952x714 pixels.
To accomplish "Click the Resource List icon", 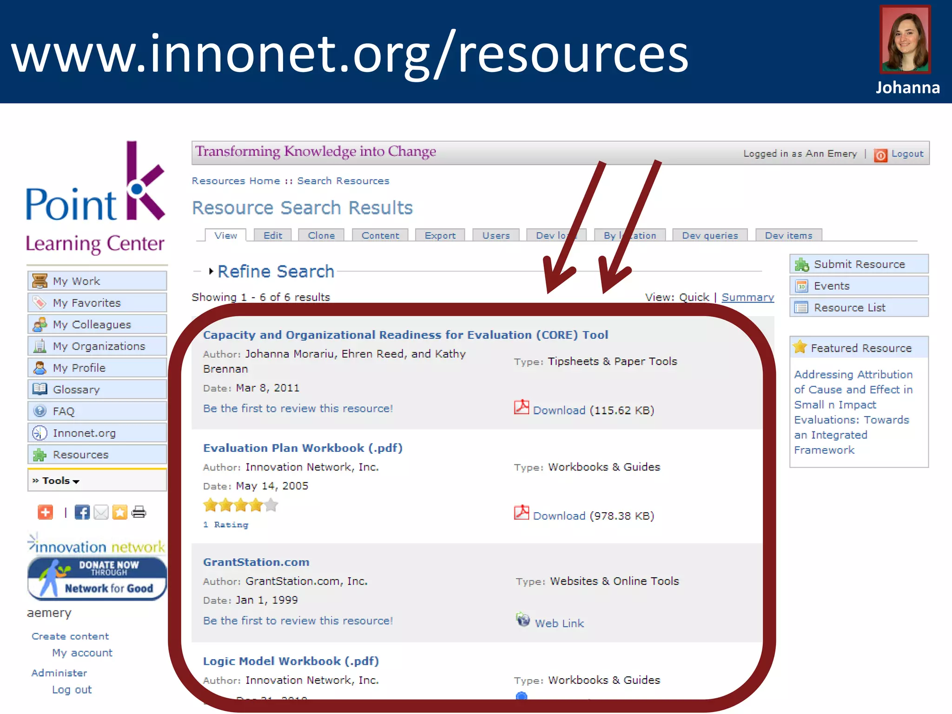I will click(801, 308).
